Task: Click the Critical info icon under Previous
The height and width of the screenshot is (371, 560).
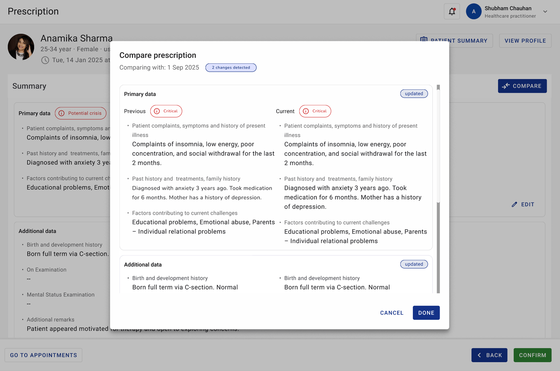Action: point(157,111)
